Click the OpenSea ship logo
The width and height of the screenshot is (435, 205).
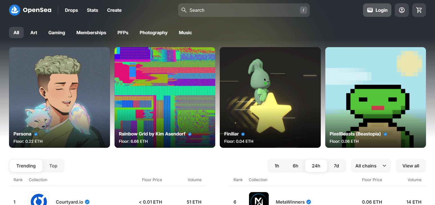pyautogui.click(x=15, y=10)
